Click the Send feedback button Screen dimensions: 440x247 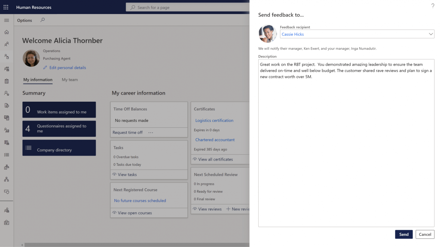404,234
